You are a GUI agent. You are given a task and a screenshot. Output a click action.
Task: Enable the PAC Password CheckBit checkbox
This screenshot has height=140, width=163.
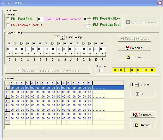coord(8,25)
